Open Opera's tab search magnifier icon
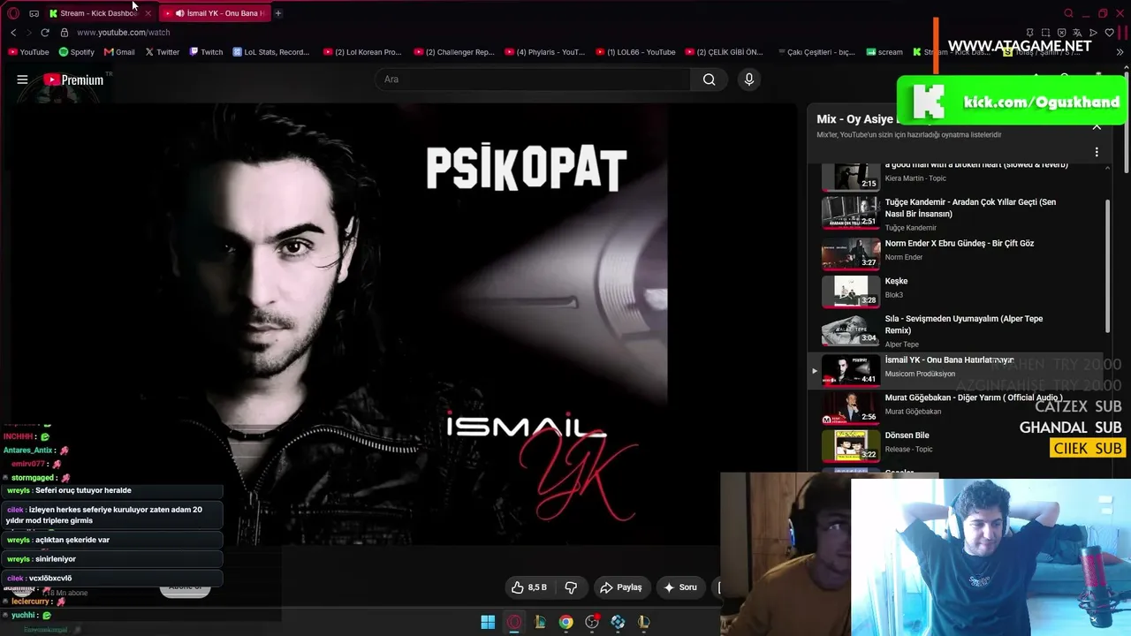This screenshot has width=1131, height=636. point(1068,13)
